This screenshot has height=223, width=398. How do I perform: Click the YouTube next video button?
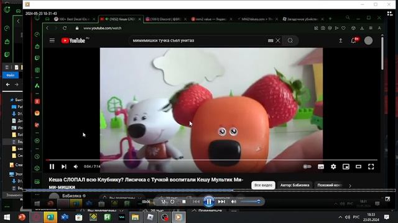pyautogui.click(x=63, y=167)
